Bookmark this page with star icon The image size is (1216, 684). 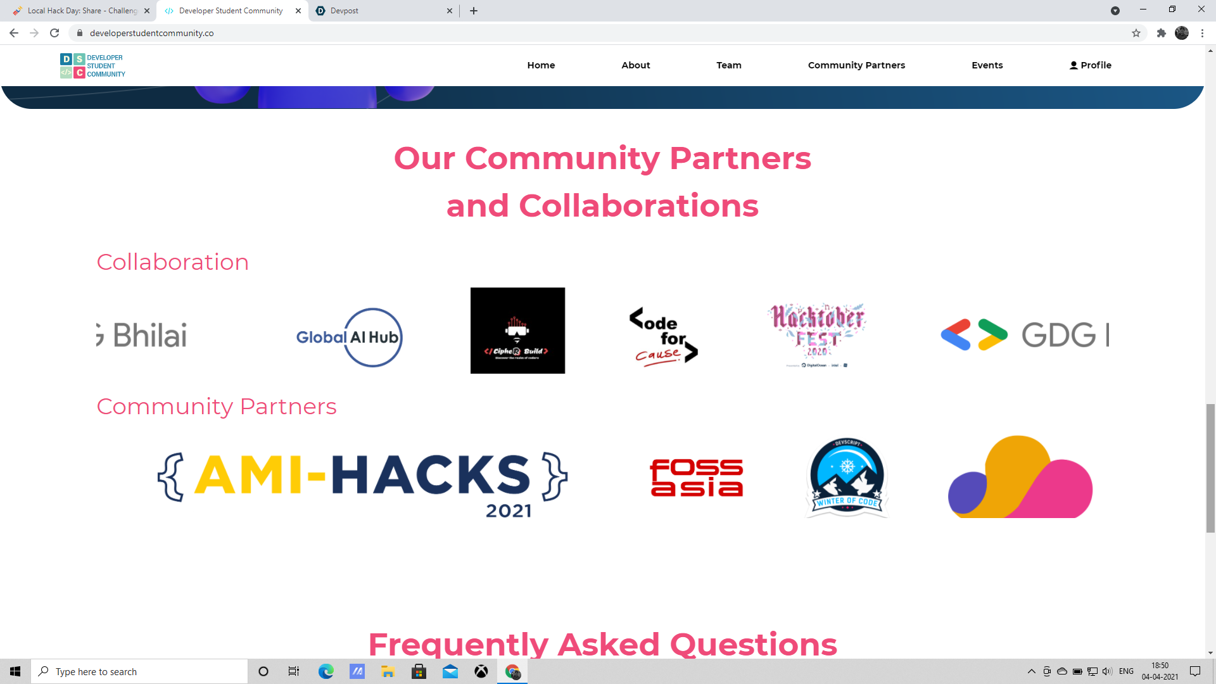pos(1136,33)
